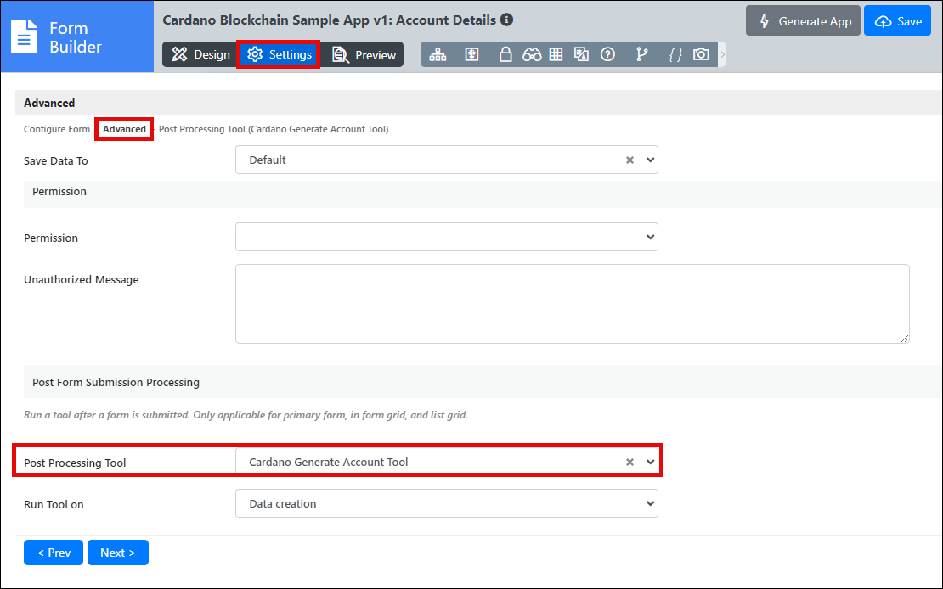
Task: Select the Advanced breadcrumb step
Action: [125, 129]
